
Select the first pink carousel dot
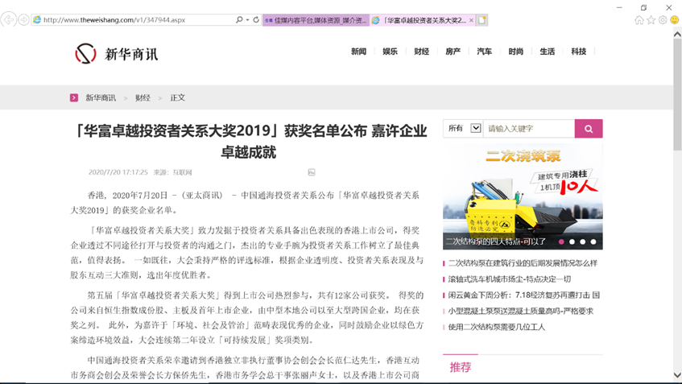tap(561, 242)
